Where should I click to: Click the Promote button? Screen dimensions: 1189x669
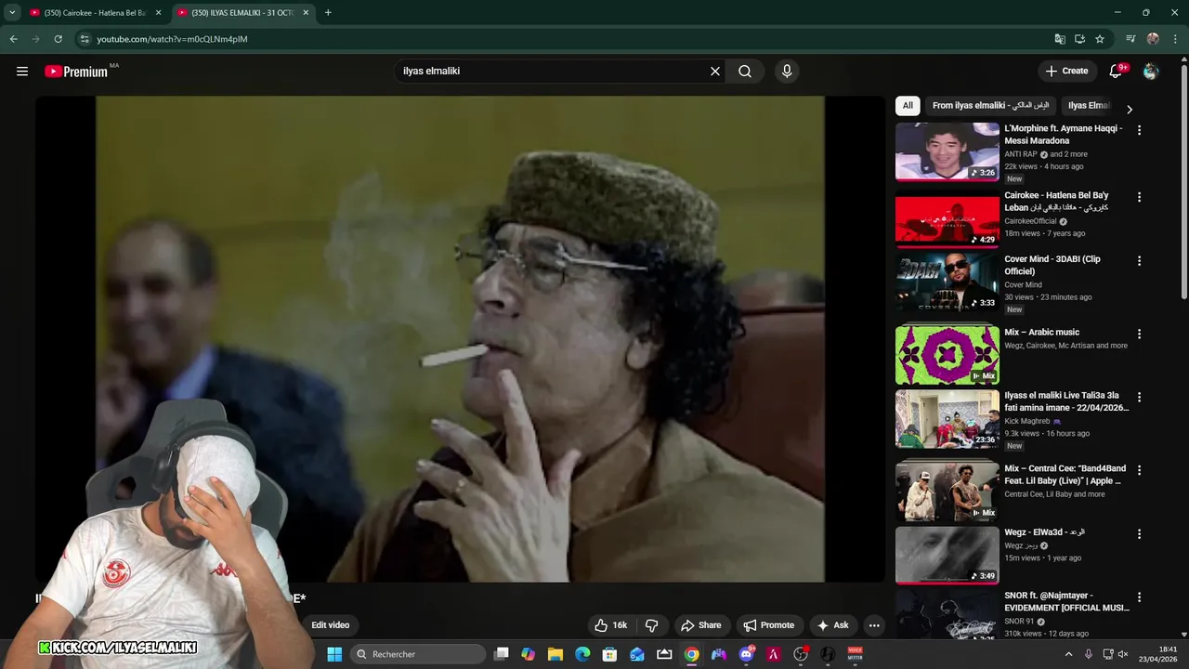[769, 625]
